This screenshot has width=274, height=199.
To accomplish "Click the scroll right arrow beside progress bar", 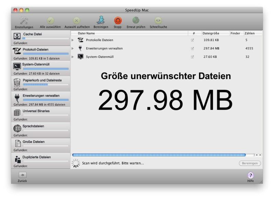I will tap(260, 155).
